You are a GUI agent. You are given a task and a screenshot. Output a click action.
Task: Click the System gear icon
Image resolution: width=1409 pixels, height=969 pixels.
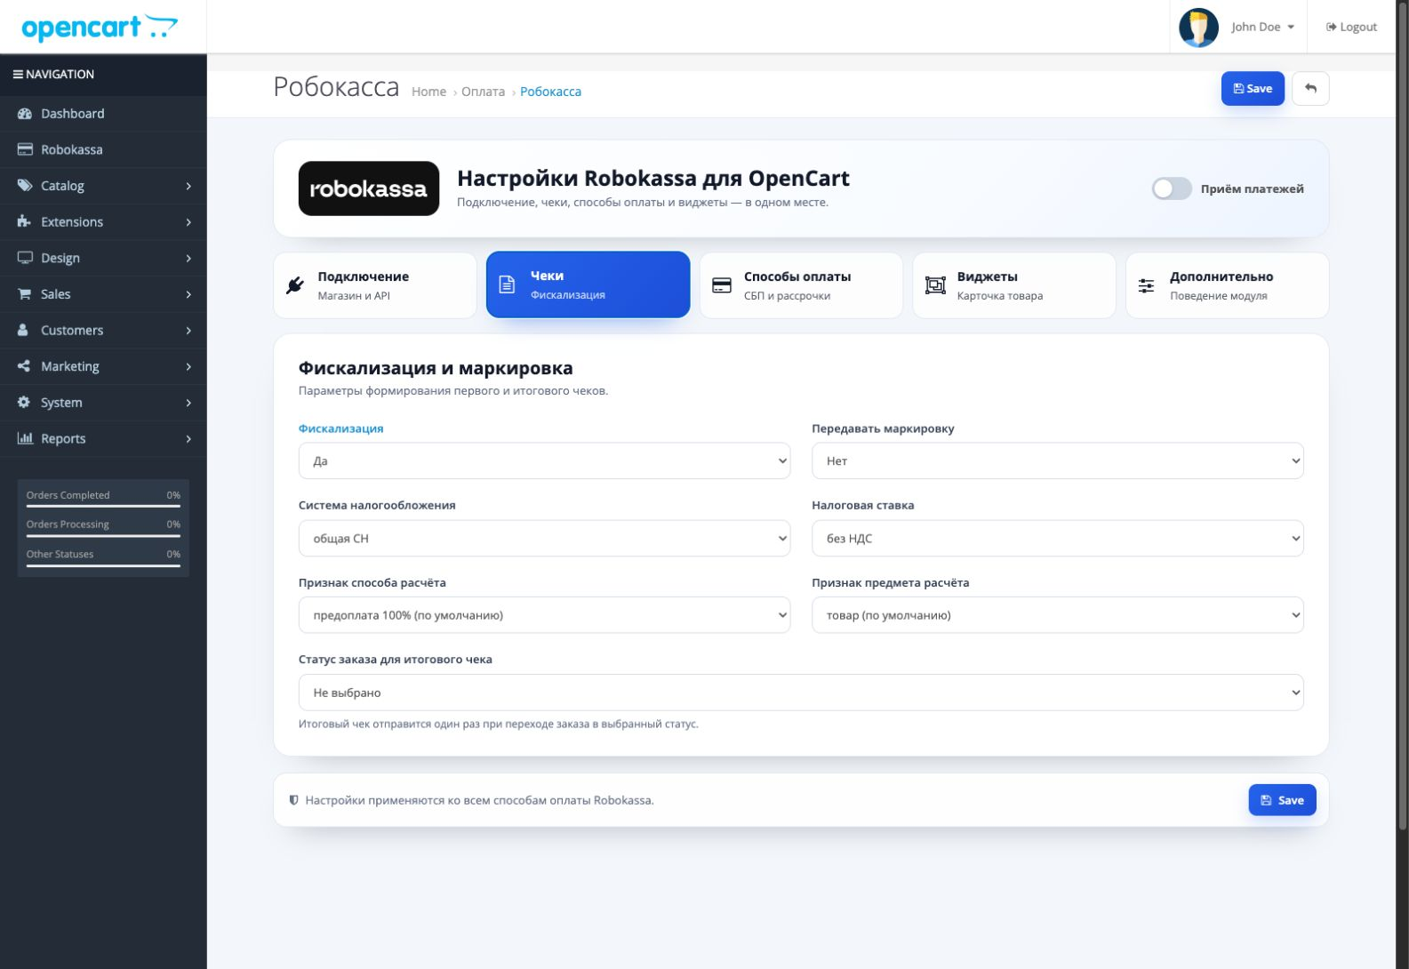pyautogui.click(x=24, y=402)
